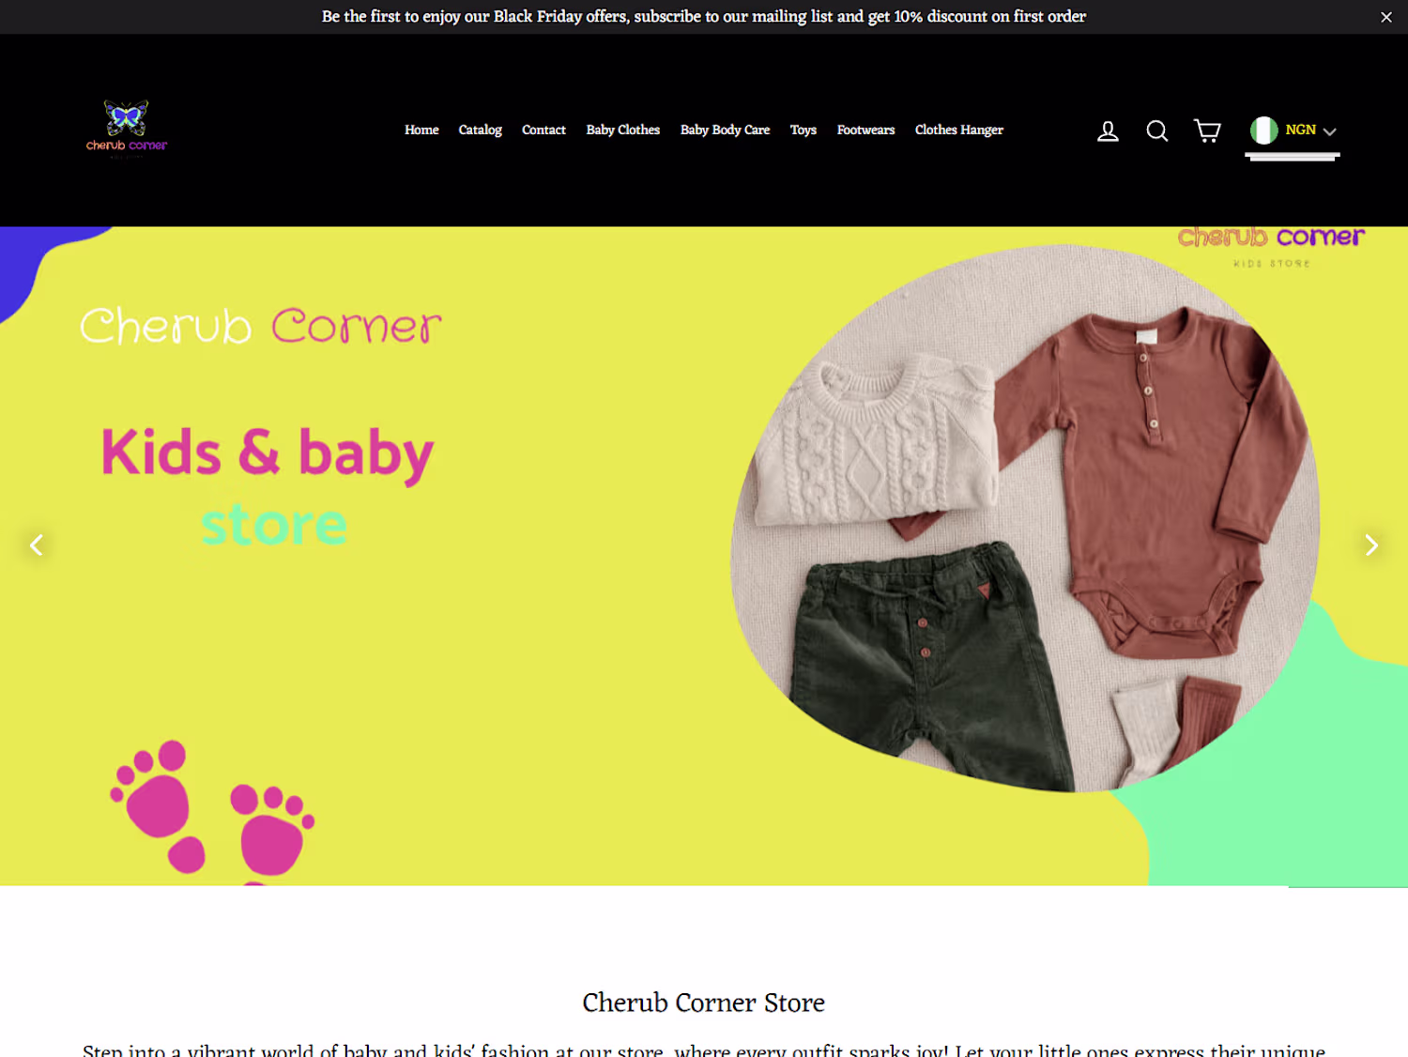Image resolution: width=1408 pixels, height=1057 pixels.
Task: Open the search magnifier icon
Action: pos(1157,131)
